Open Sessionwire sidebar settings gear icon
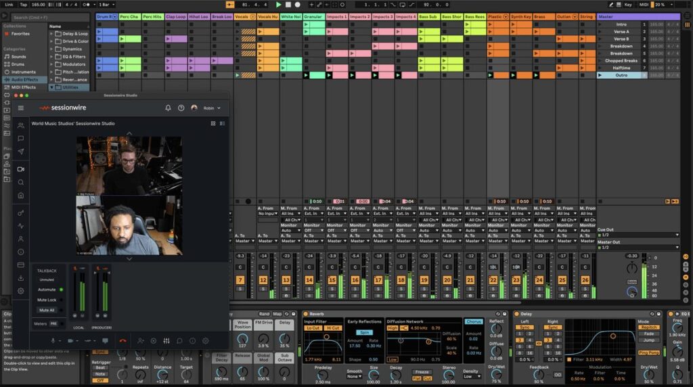Screen dimensions: 693x387 coord(21,291)
